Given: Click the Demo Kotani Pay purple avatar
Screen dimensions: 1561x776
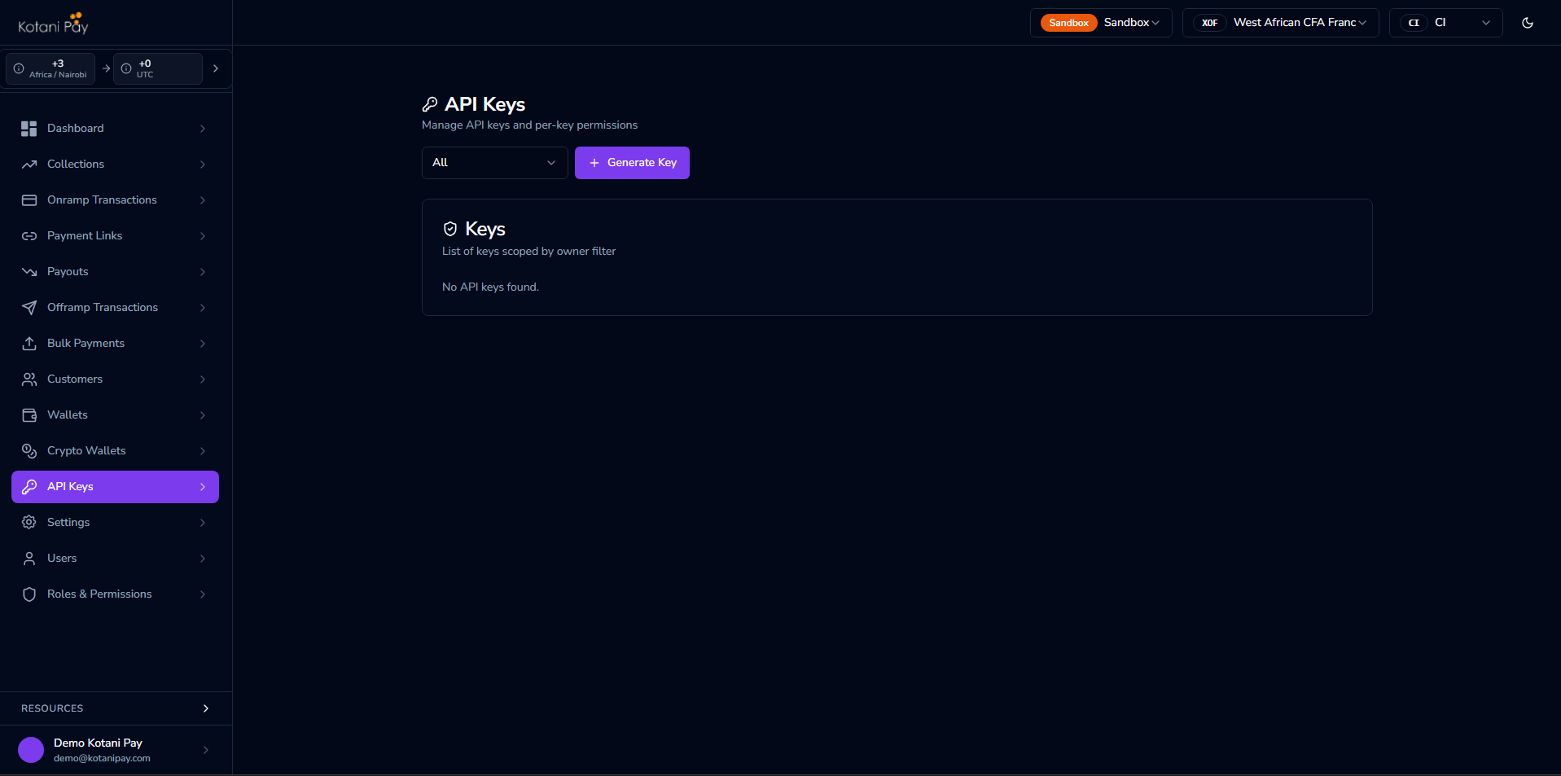Looking at the screenshot, I should 31,750.
